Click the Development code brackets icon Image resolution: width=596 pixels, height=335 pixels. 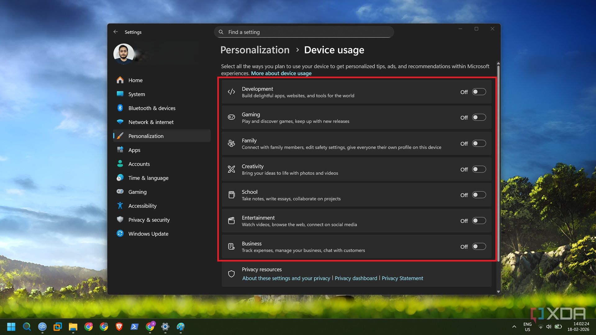[231, 92]
